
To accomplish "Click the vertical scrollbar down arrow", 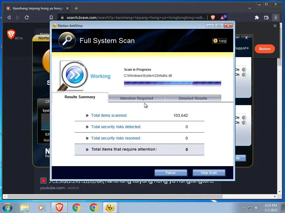I will pos(279,192).
